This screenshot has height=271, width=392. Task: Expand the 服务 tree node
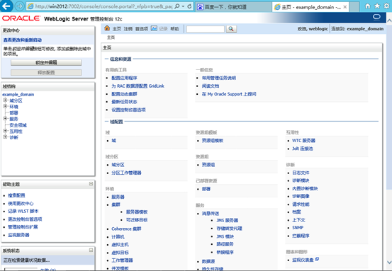click(5, 119)
